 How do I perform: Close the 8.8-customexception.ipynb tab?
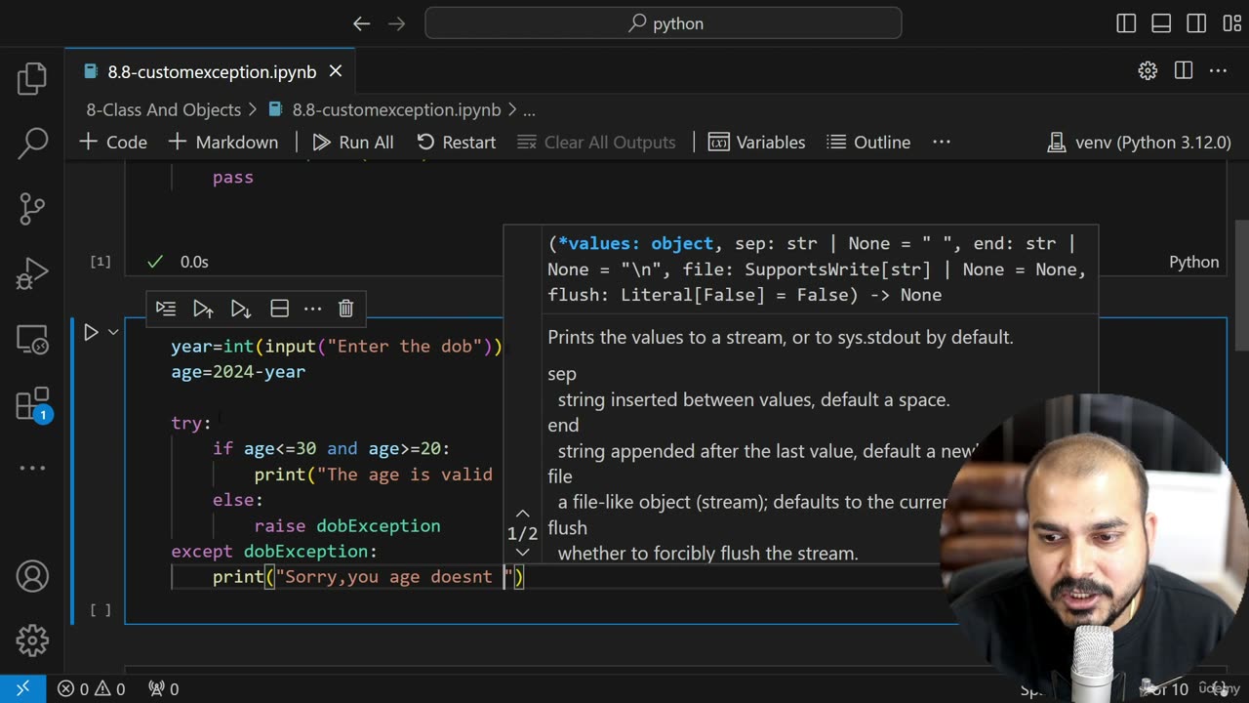pos(336,71)
